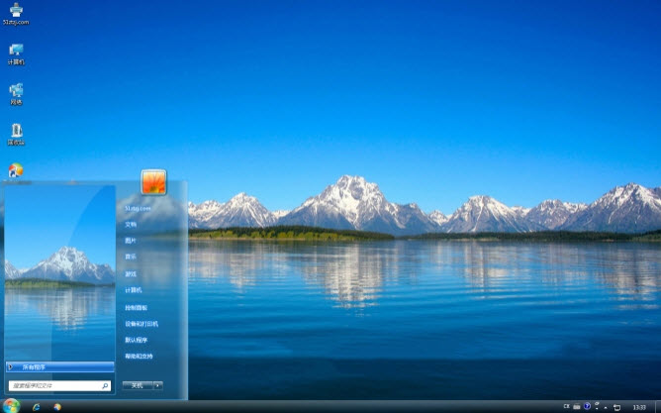This screenshot has height=413, width=661.
Task: Open 51ztzj.com user folder in Start menu
Action: (x=138, y=208)
